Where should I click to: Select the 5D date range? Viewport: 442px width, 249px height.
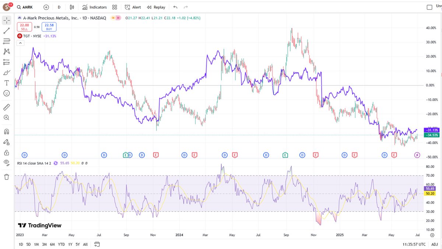coord(28,244)
